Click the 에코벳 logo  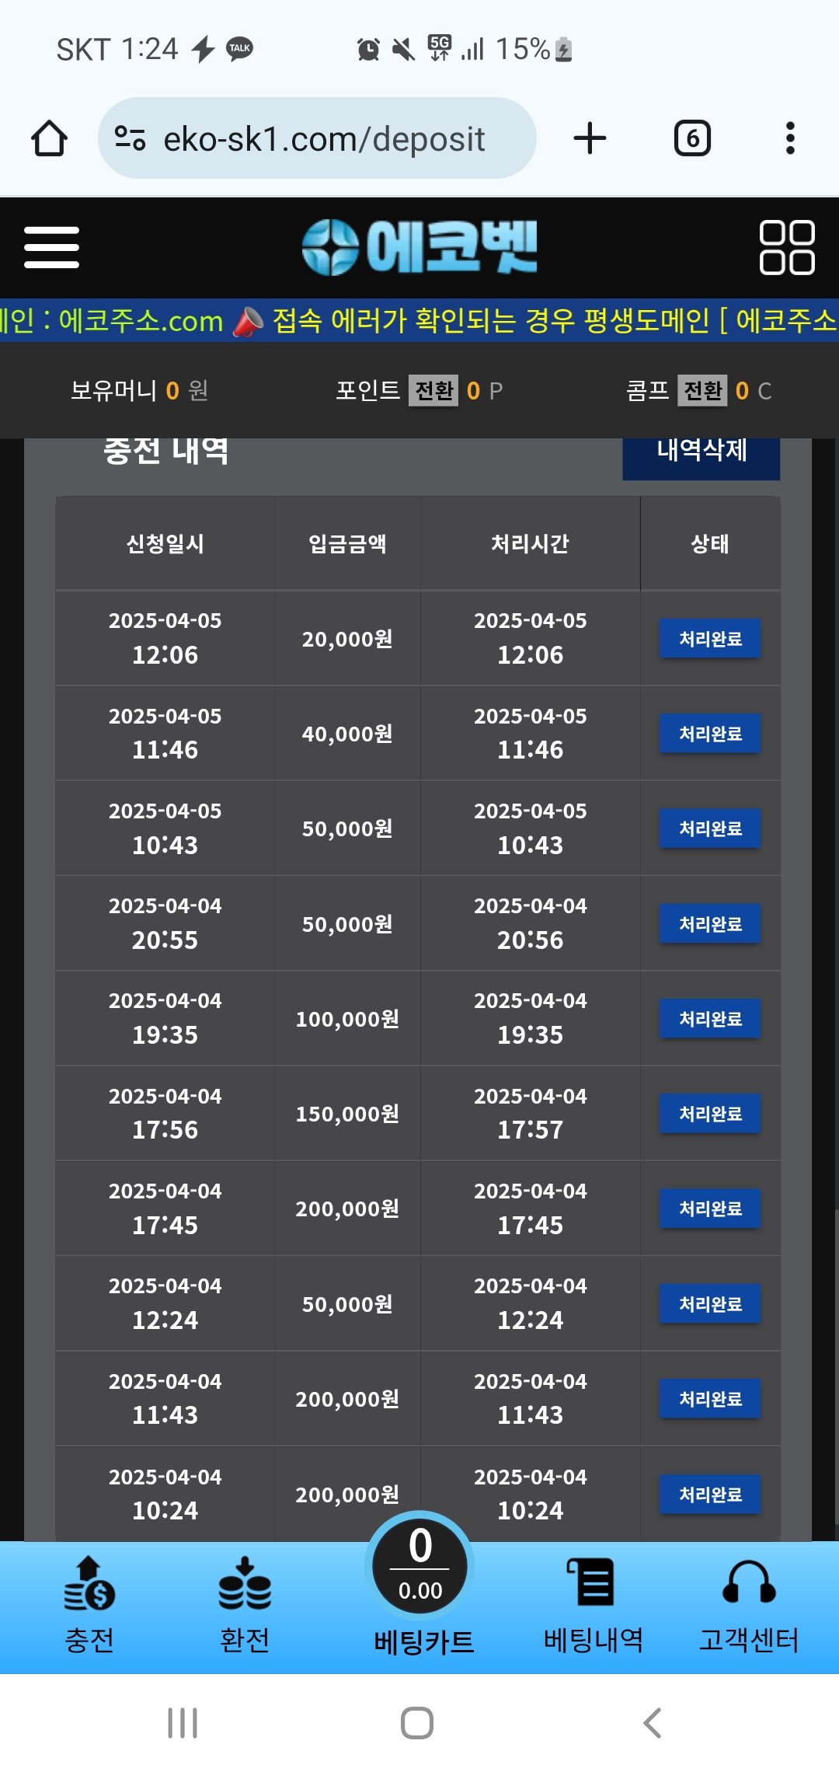coord(419,247)
